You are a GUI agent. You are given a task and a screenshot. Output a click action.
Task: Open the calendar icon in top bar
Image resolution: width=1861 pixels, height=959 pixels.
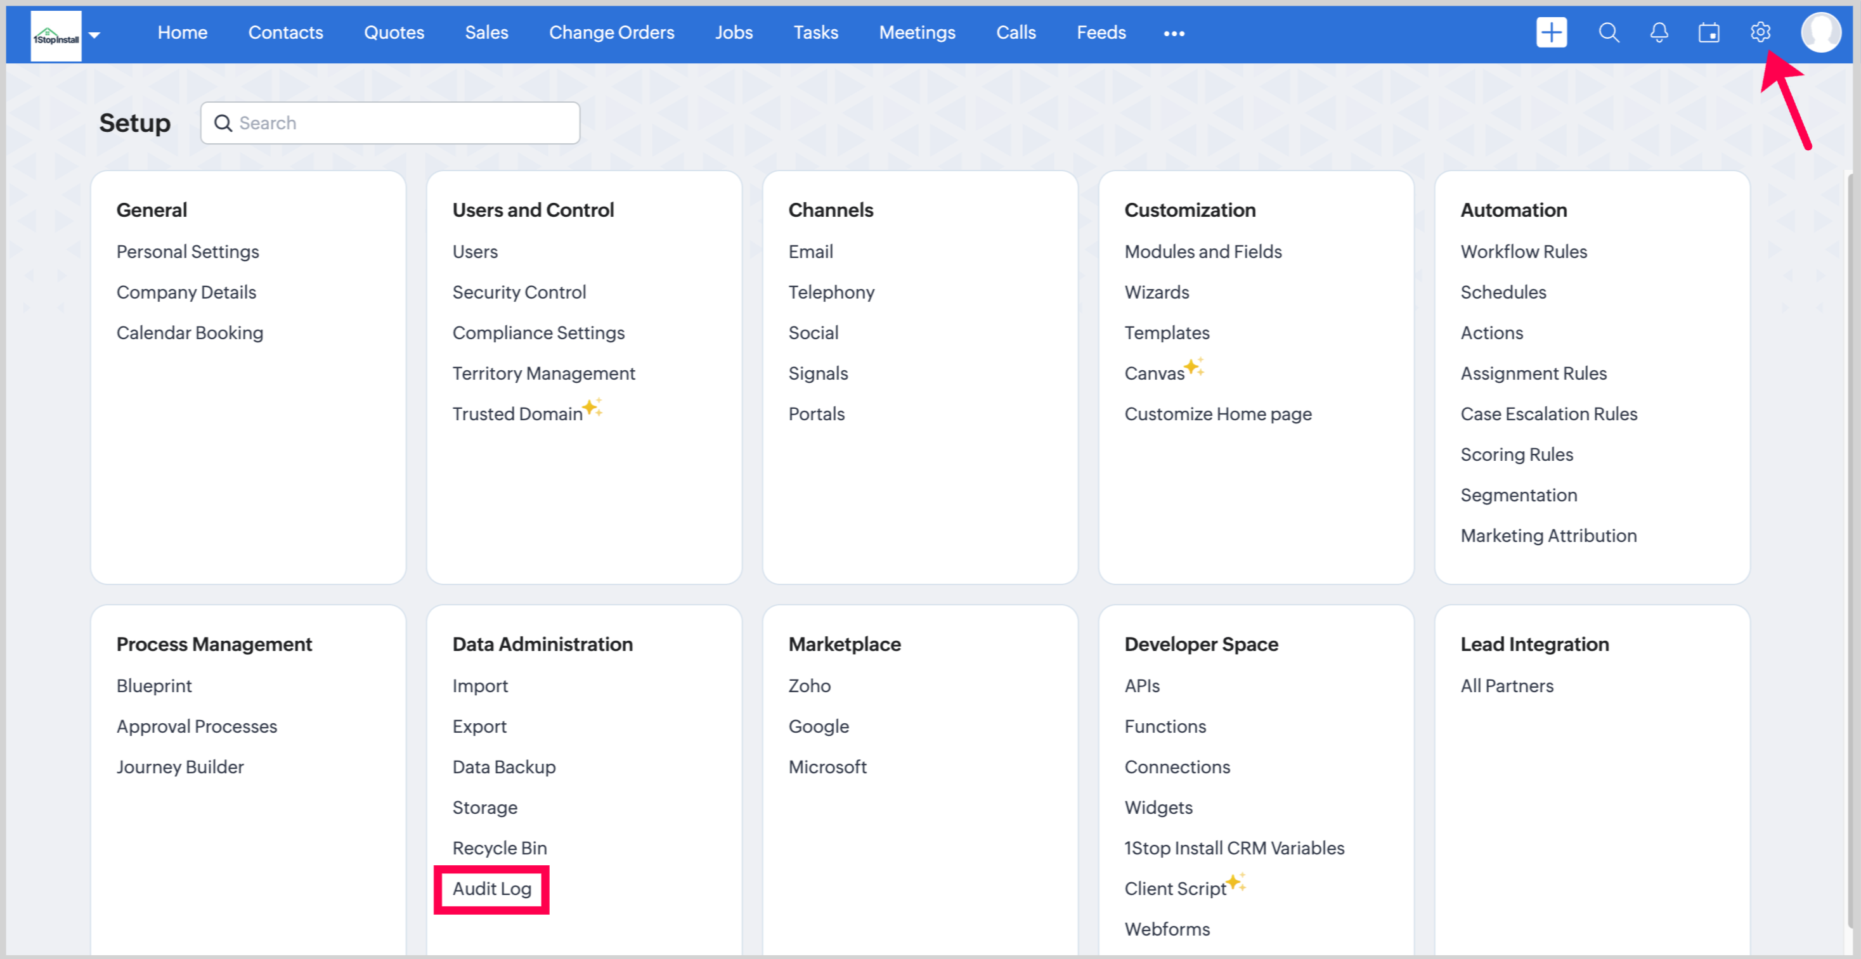click(x=1709, y=32)
